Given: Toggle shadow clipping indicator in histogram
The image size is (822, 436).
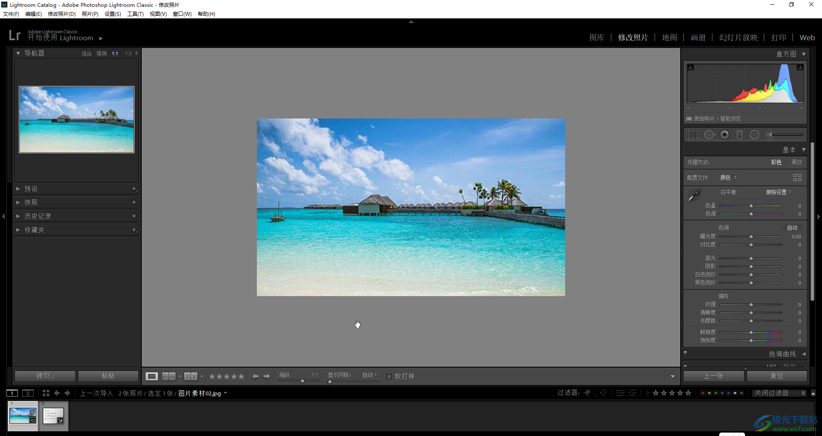Looking at the screenshot, I should (x=691, y=67).
